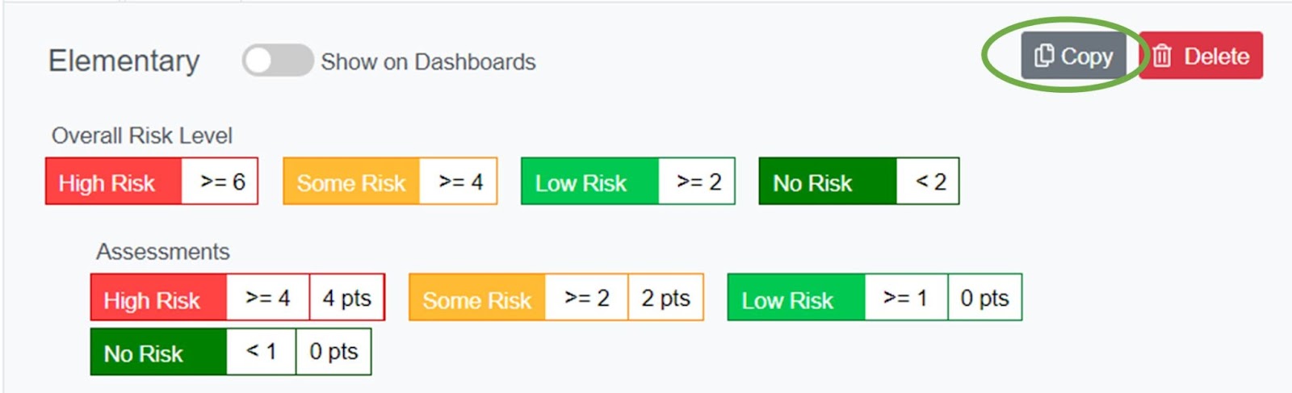The width and height of the screenshot is (1292, 393).
Task: Select the red Overall High Risk swatch
Action: [114, 182]
